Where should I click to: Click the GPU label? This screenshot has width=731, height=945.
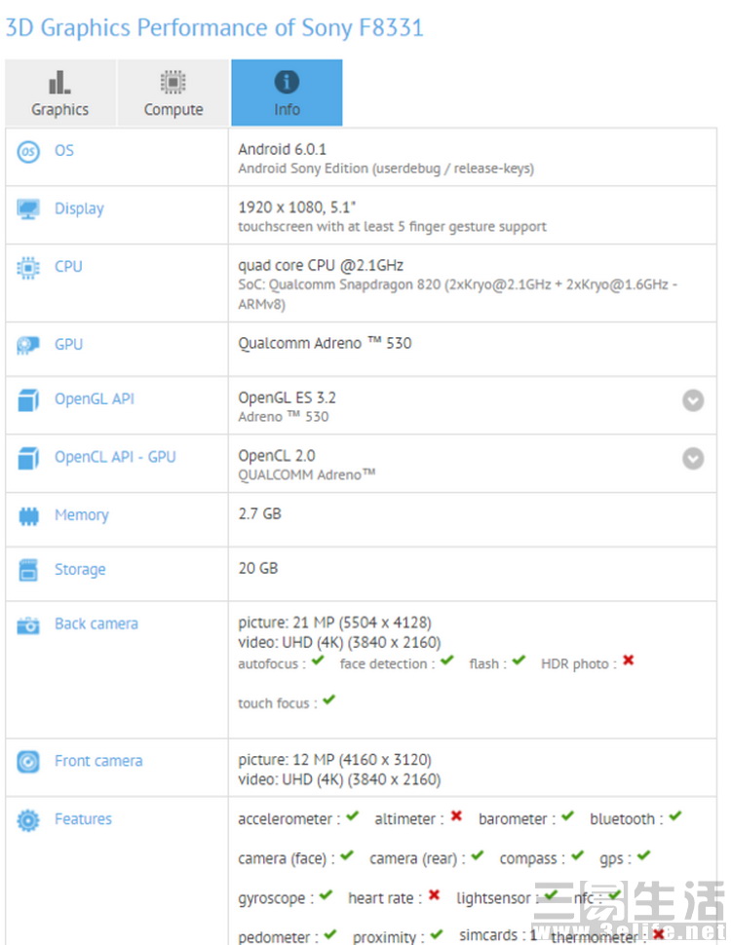pyautogui.click(x=68, y=344)
